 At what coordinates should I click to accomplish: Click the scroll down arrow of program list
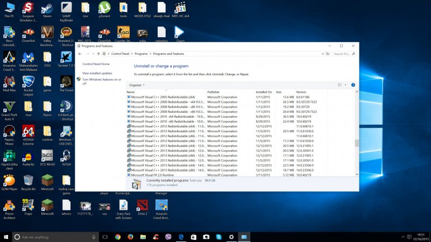click(x=357, y=174)
